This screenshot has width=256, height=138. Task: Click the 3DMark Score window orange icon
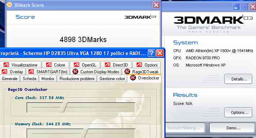pos(9,5)
